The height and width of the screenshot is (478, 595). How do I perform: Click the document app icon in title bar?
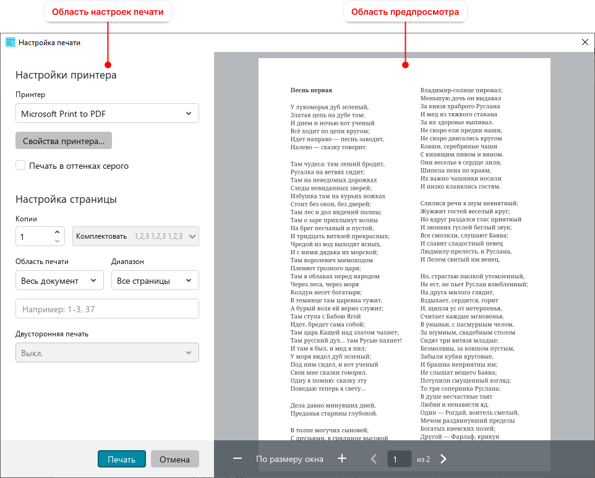pos(11,42)
